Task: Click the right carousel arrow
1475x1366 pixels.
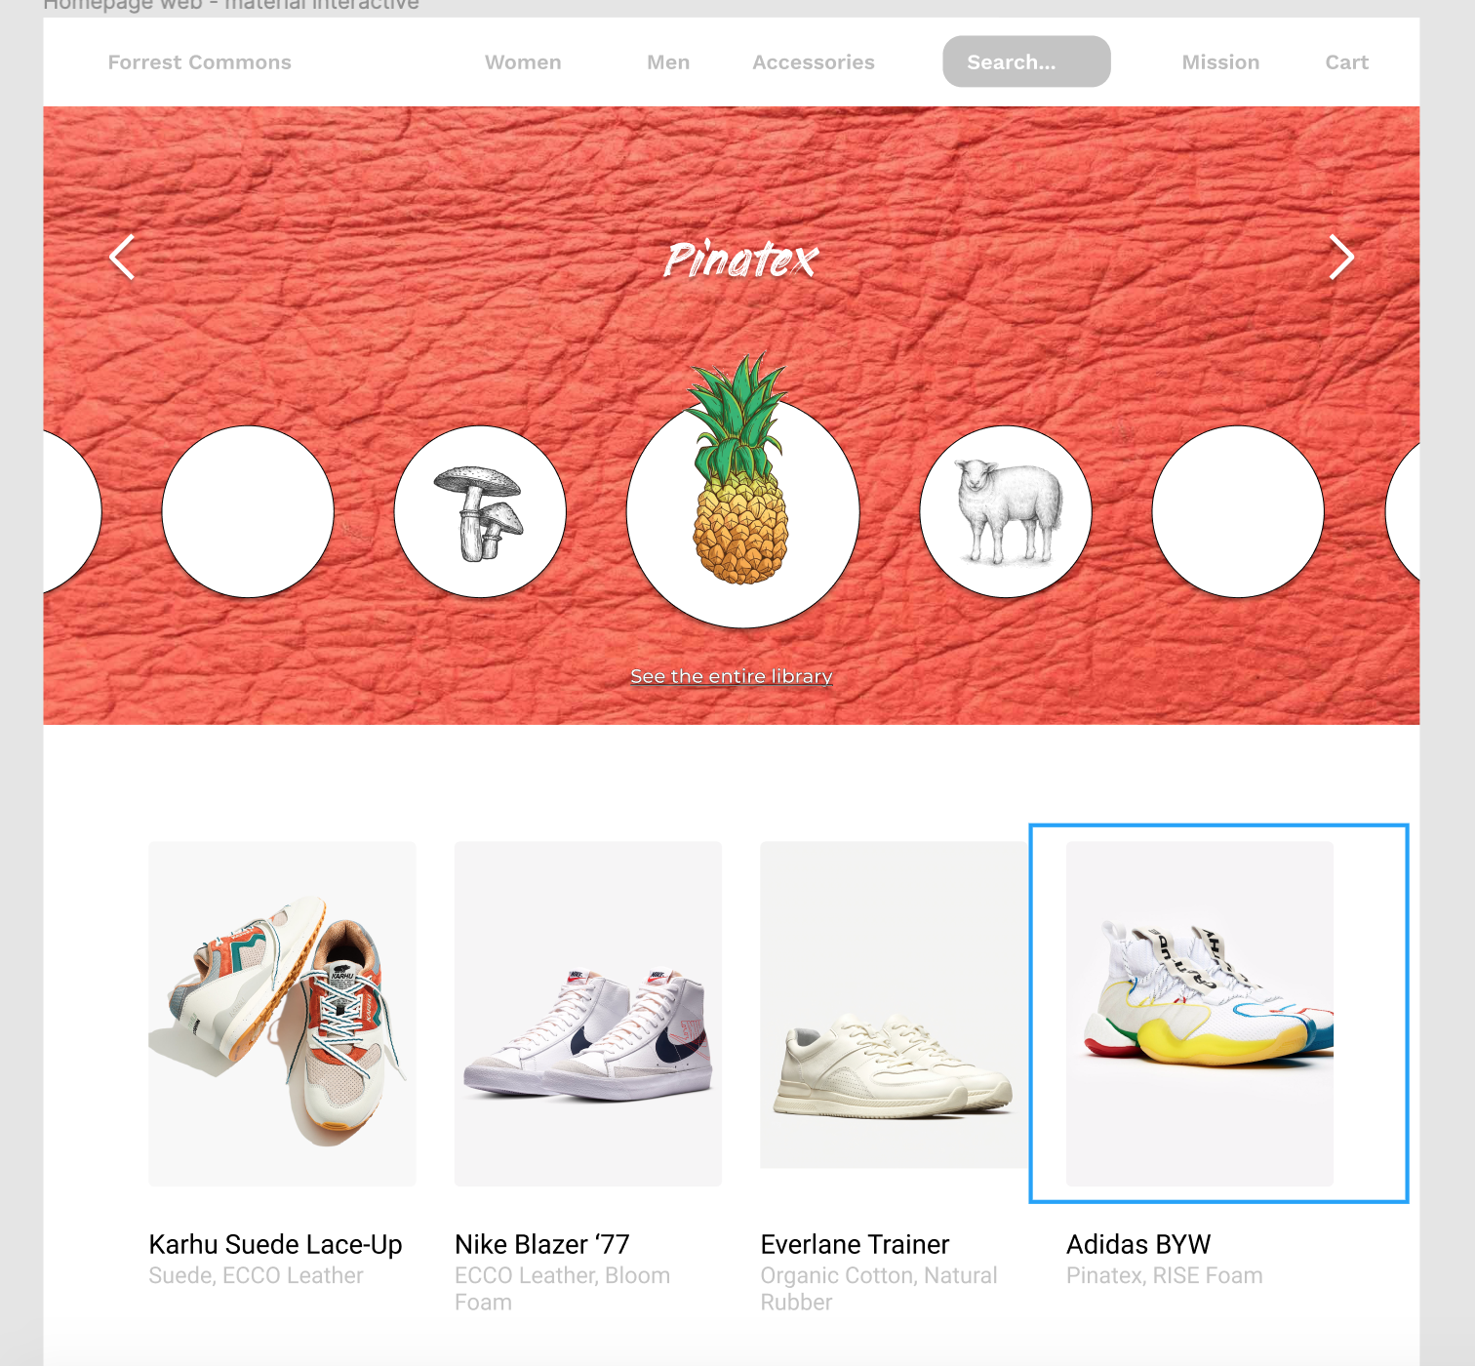Action: click(1341, 258)
